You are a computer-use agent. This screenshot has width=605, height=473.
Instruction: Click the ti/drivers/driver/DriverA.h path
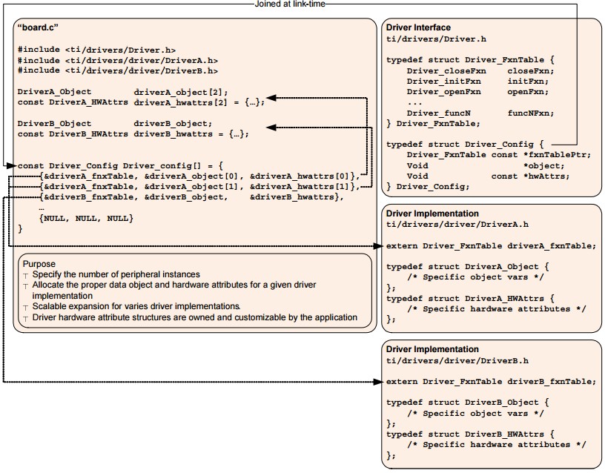pyautogui.click(x=457, y=225)
